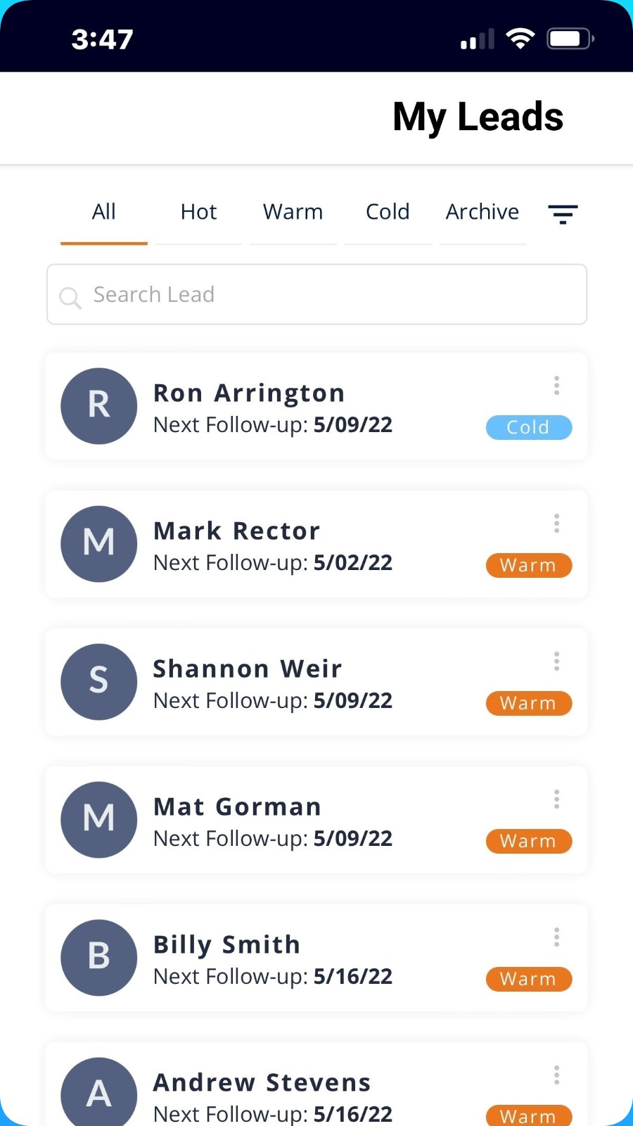Screen dimensions: 633x1126
Task: Focus the Search Lead field
Action: pos(316,294)
